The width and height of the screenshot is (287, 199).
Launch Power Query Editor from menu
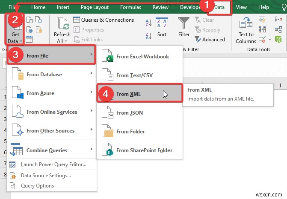tap(52, 164)
